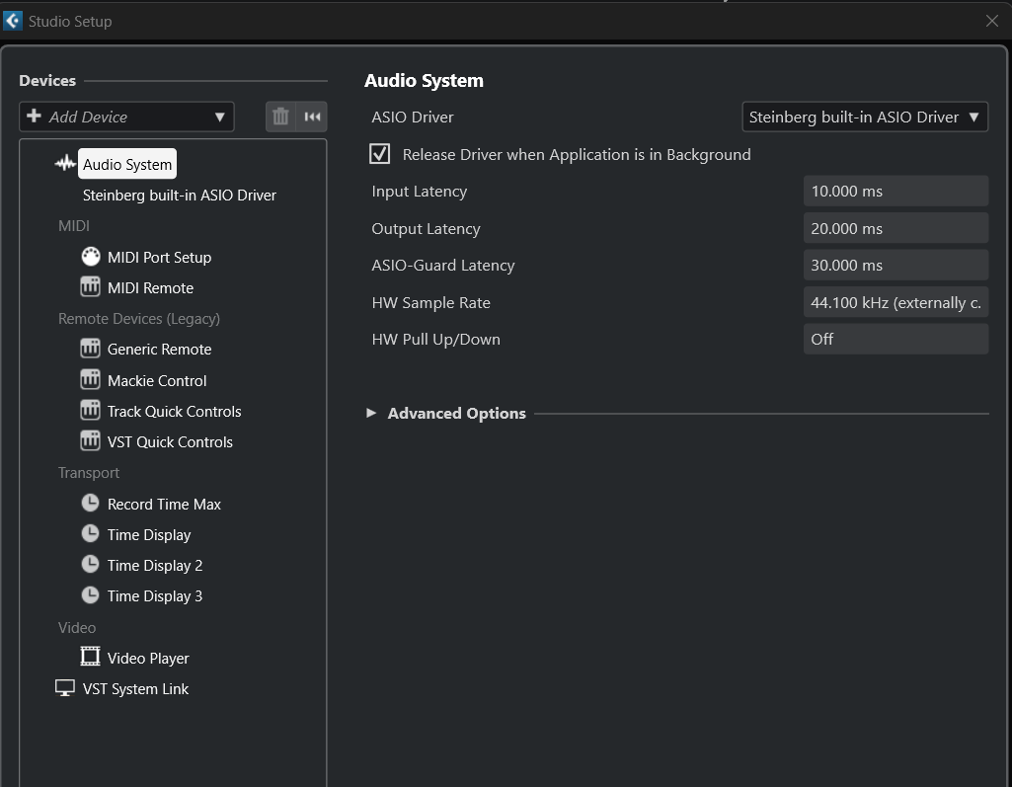Select VST System Link entry

coord(135,689)
